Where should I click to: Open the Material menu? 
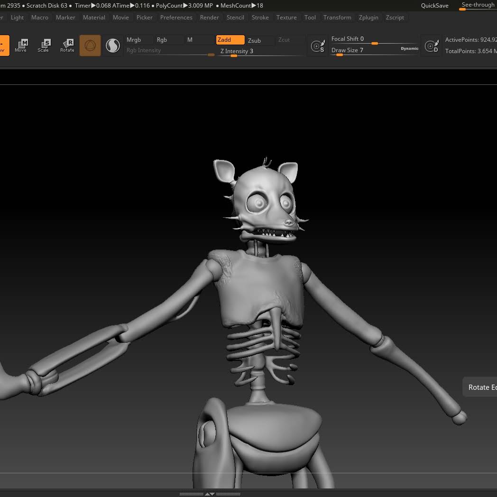pos(94,18)
